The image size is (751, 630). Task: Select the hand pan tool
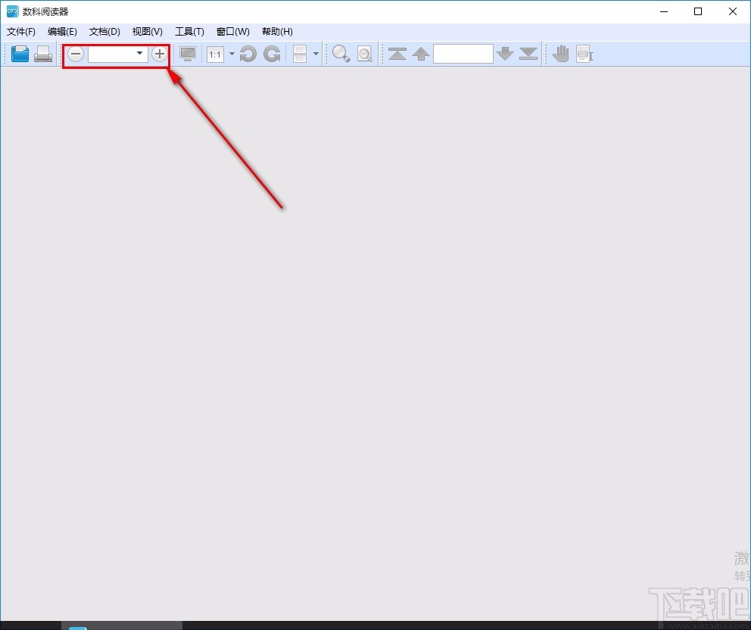(x=561, y=54)
